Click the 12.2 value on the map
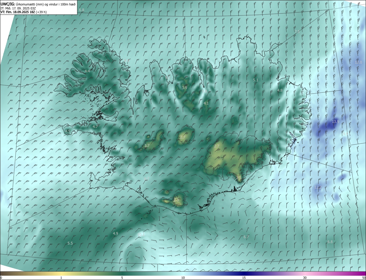The height and width of the screenshot is (280, 366). click(x=318, y=188)
